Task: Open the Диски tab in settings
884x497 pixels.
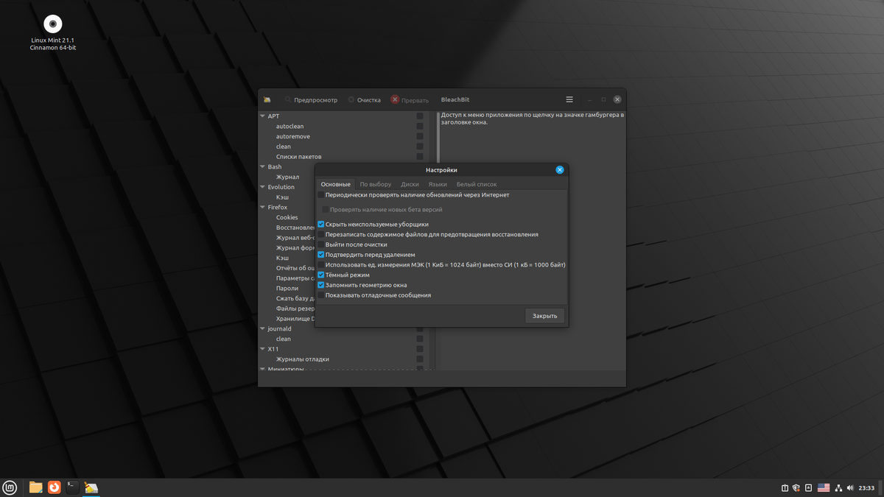Action: tap(410, 184)
